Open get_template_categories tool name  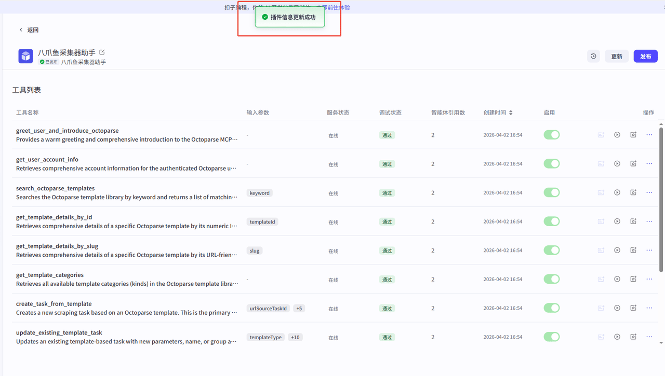(50, 275)
